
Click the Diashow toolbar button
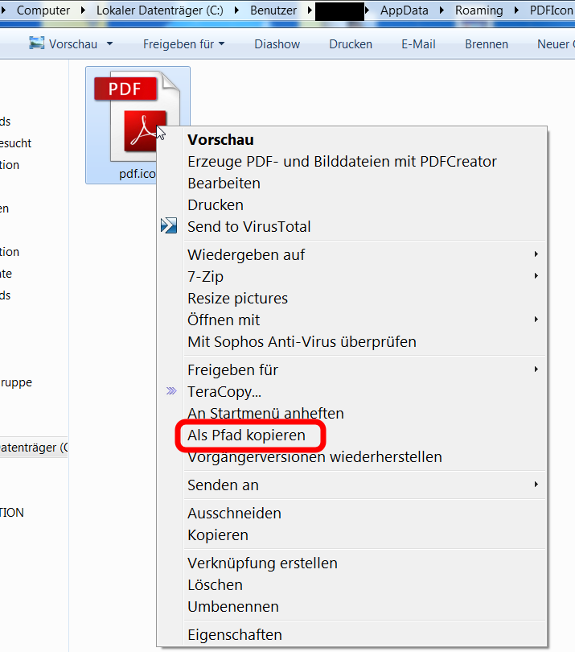277,44
